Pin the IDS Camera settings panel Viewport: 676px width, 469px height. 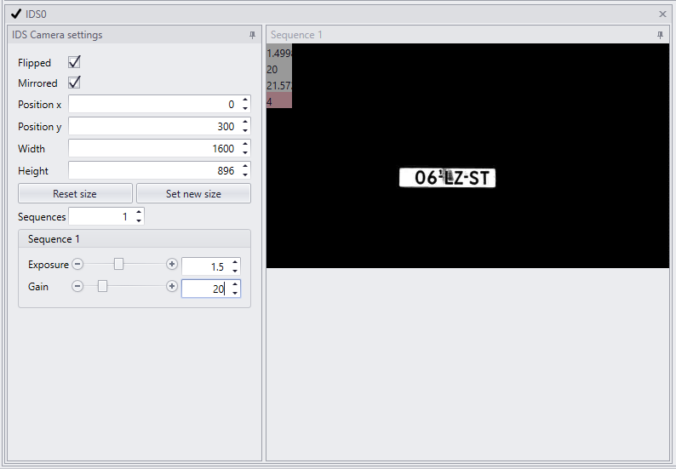pyautogui.click(x=252, y=36)
